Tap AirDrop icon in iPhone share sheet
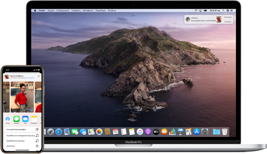267x154 pixels. (x=8, y=119)
